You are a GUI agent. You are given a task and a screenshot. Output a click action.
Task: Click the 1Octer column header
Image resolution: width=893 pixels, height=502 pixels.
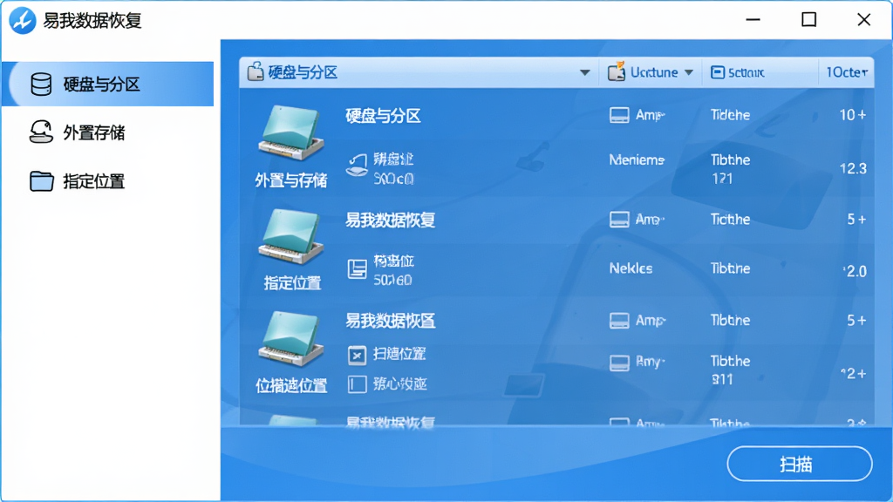[846, 72]
